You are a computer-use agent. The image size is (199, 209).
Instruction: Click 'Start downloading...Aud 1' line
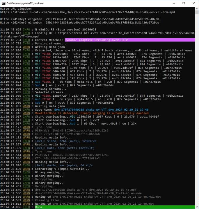(x=68, y=123)
